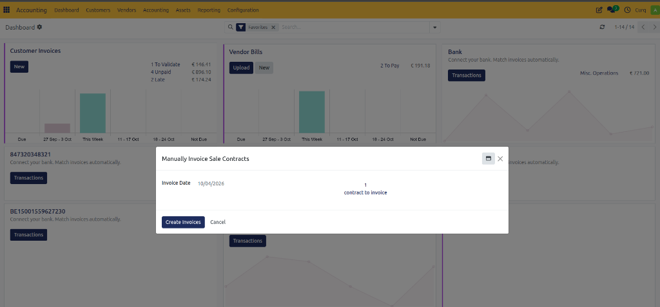Click the Invoice Date field
Viewport: 660px width, 307px height.
[x=211, y=183]
